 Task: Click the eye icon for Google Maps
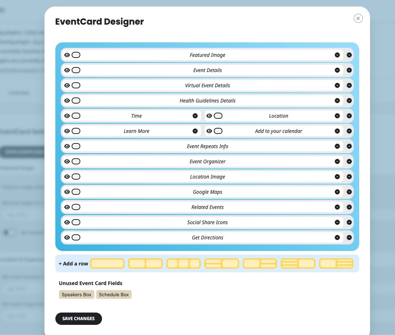pos(67,192)
